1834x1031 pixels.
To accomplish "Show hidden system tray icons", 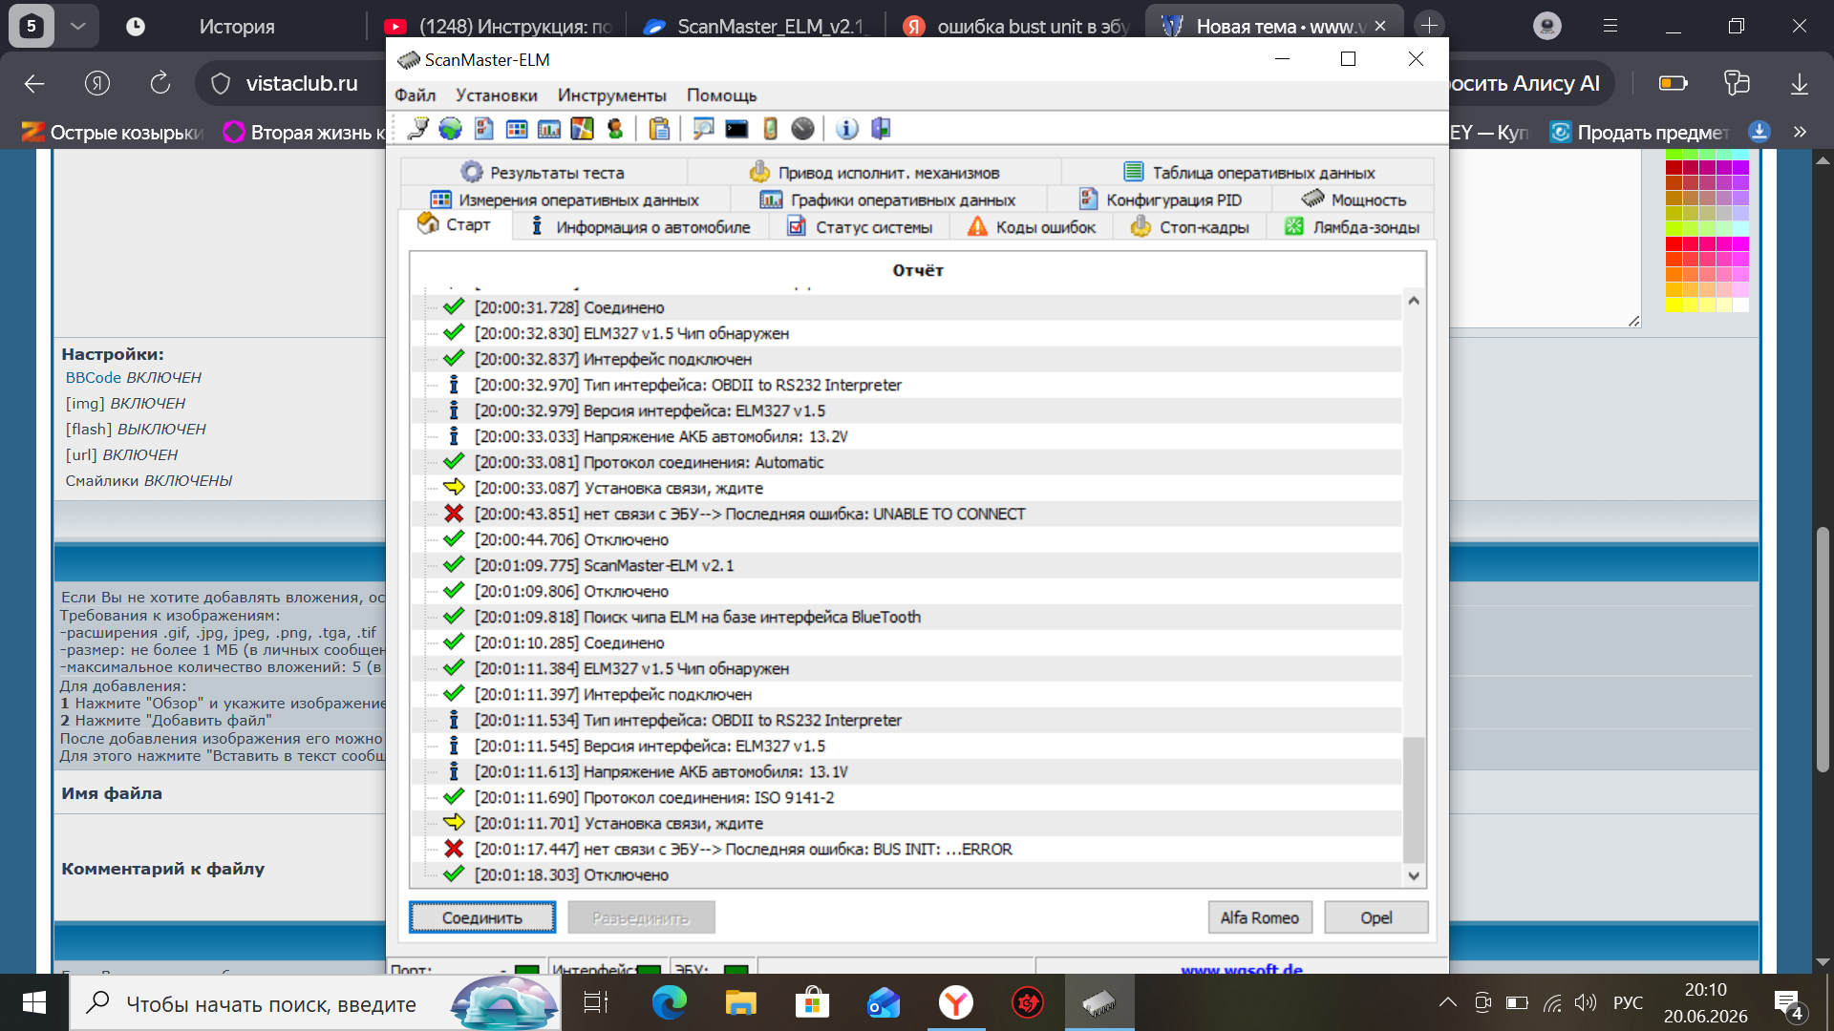I will 1448,1002.
